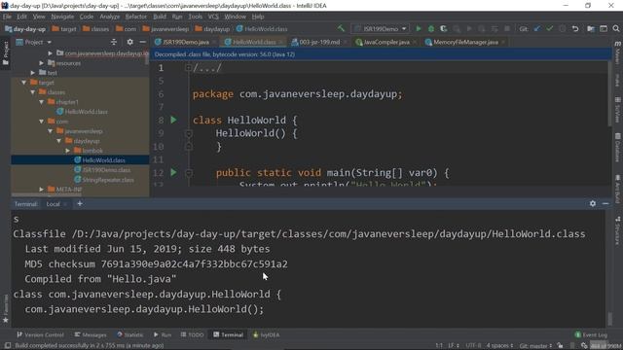Open Event Log panel
The image size is (623, 350).
tap(591, 334)
